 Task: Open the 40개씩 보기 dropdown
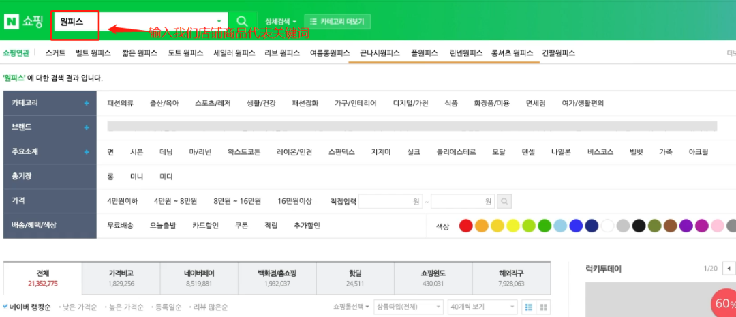(x=482, y=307)
